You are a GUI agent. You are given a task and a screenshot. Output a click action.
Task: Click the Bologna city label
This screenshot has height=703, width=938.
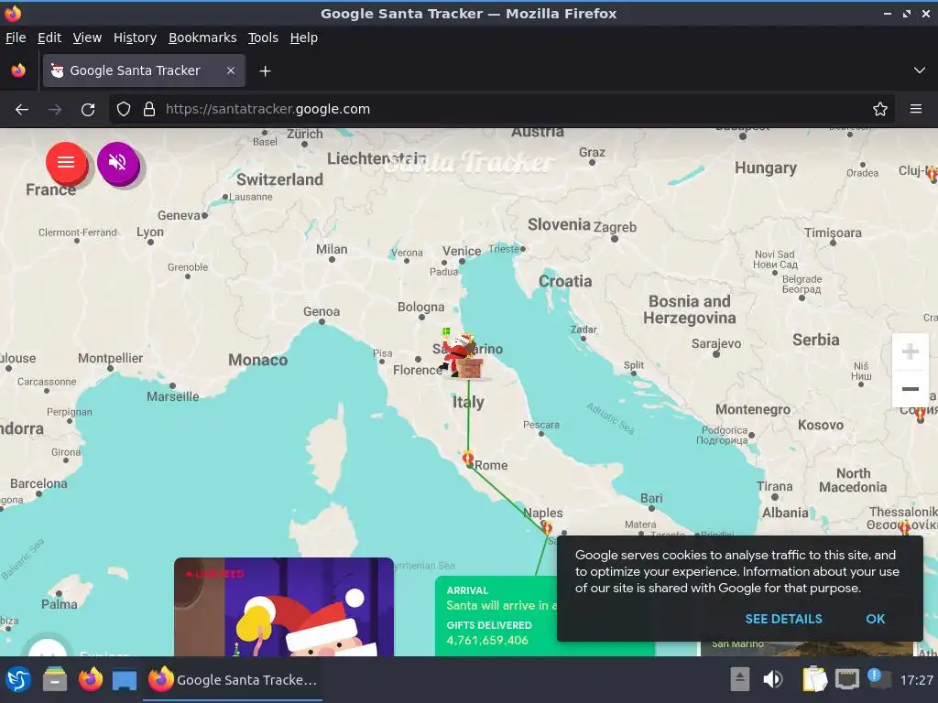421,307
